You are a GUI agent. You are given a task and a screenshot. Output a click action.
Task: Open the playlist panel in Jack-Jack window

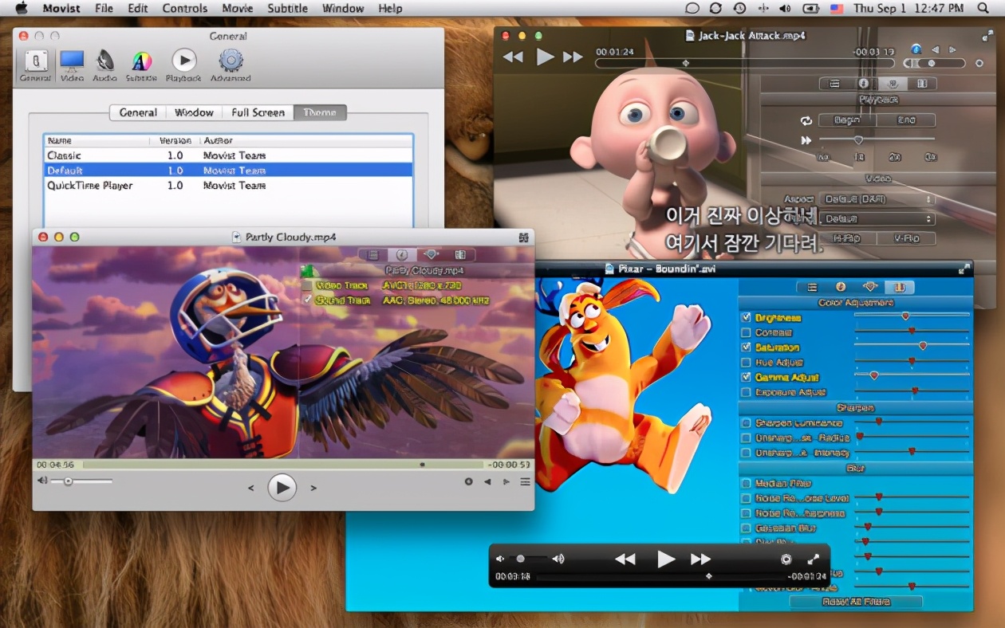(x=835, y=83)
